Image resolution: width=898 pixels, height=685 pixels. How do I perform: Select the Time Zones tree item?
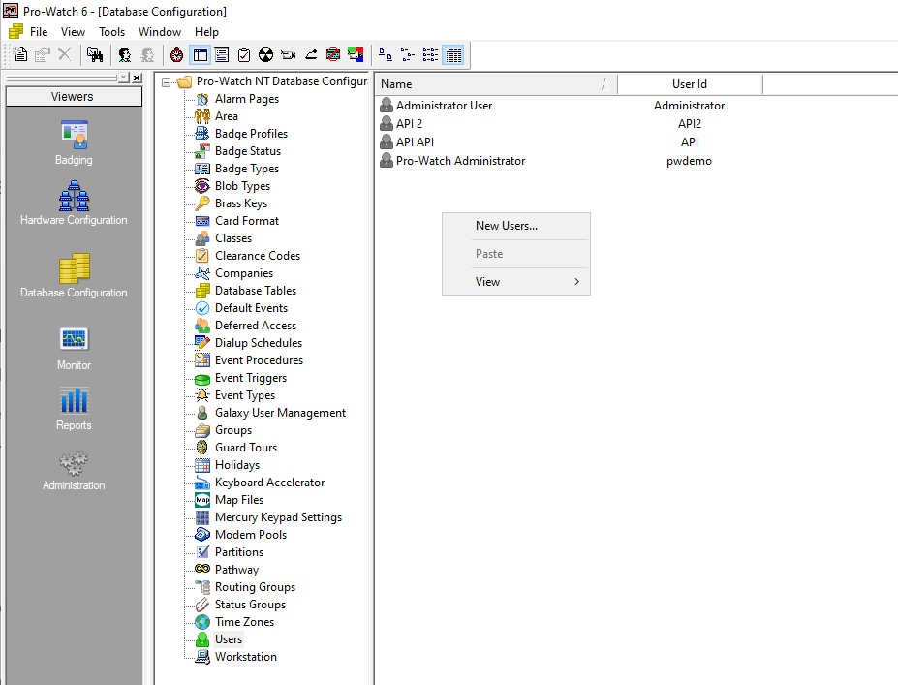(244, 622)
